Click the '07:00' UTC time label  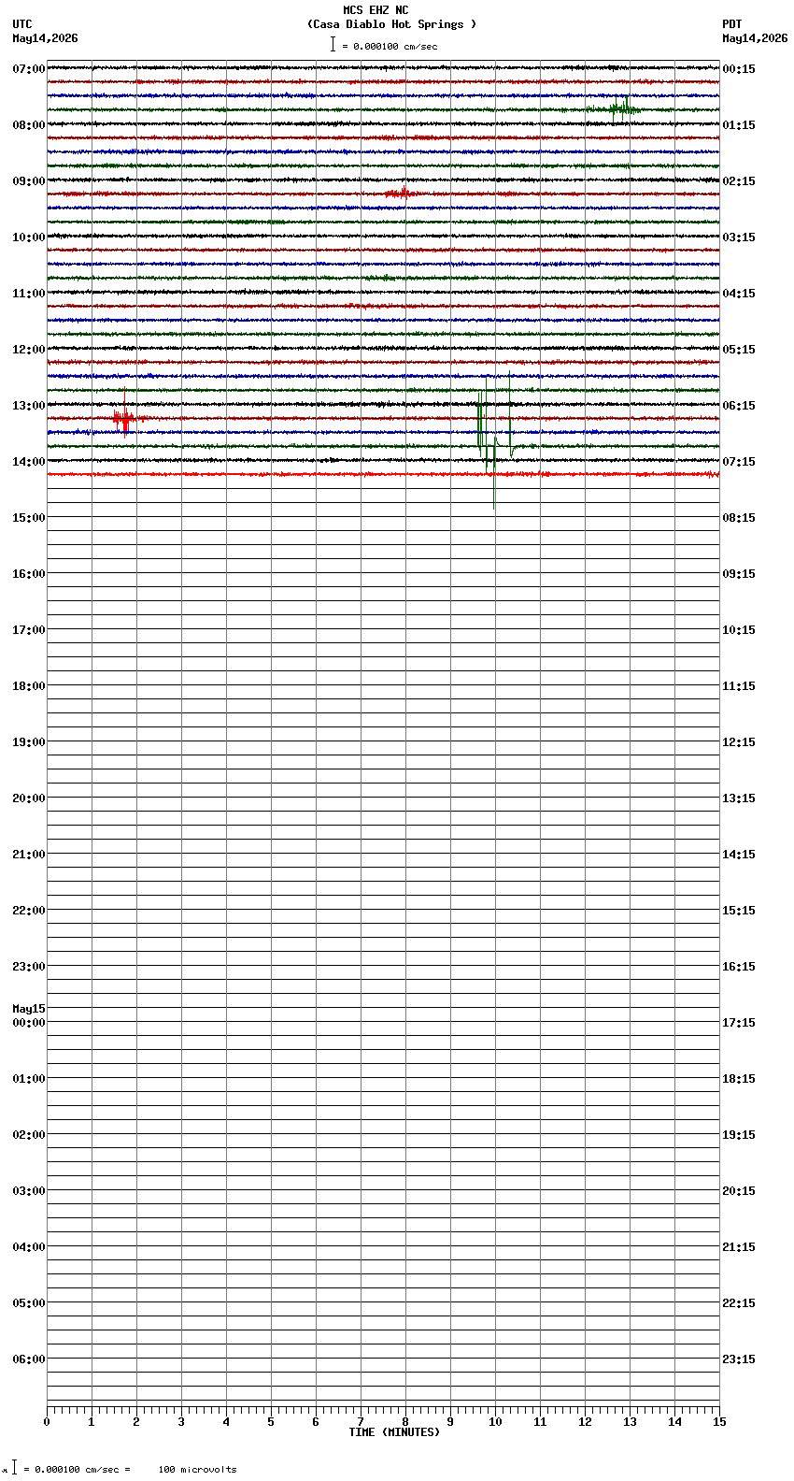tap(28, 69)
